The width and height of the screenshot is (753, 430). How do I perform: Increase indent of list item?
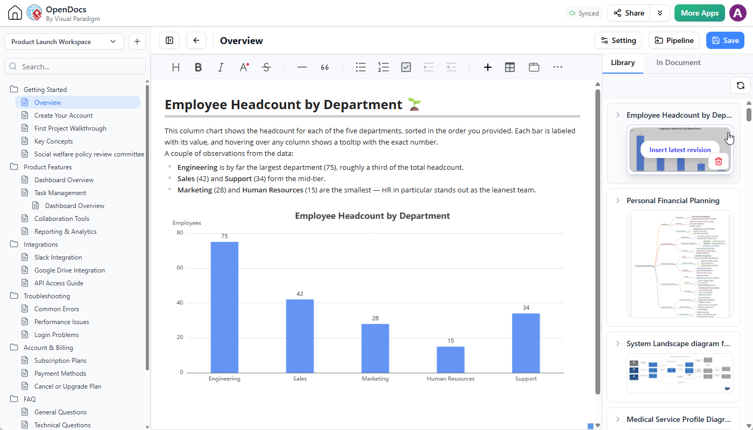coord(429,67)
